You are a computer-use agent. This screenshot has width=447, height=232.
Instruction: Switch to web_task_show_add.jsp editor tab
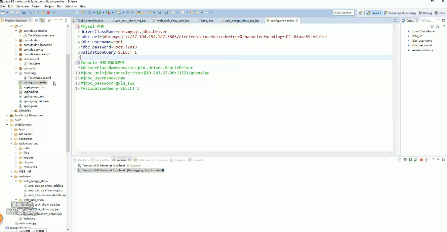click(171, 21)
